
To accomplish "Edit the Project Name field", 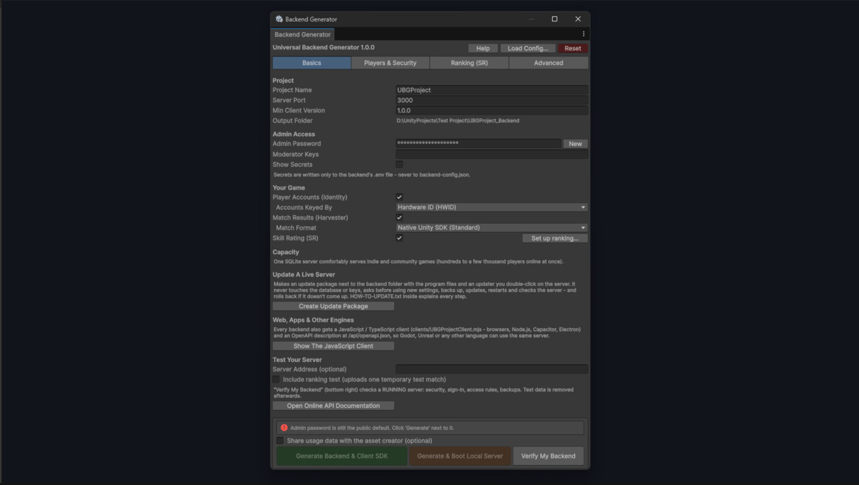I will click(x=492, y=90).
